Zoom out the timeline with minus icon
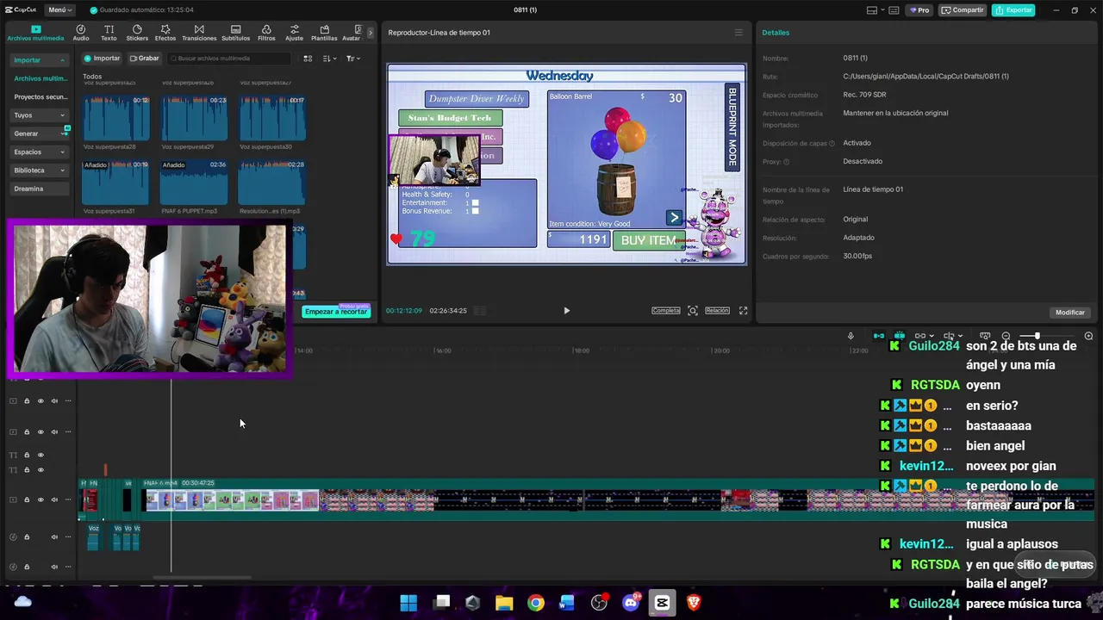The width and height of the screenshot is (1103, 620). click(1006, 336)
